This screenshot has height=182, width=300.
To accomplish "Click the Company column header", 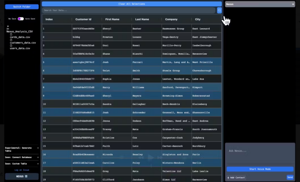I will [x=171, y=19].
